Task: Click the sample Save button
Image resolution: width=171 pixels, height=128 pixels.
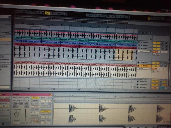Action: point(21,104)
